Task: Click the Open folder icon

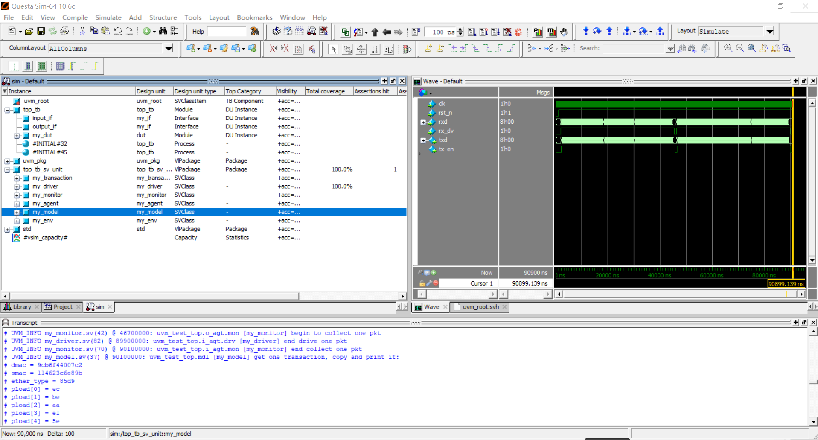Action: click(x=29, y=31)
